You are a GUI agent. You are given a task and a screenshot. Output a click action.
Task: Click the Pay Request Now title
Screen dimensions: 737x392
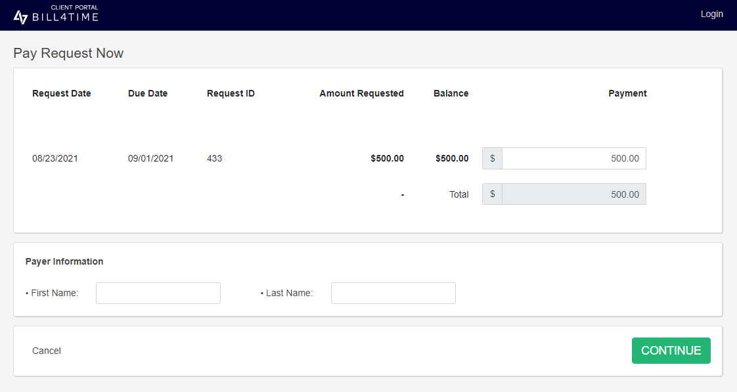pos(68,53)
